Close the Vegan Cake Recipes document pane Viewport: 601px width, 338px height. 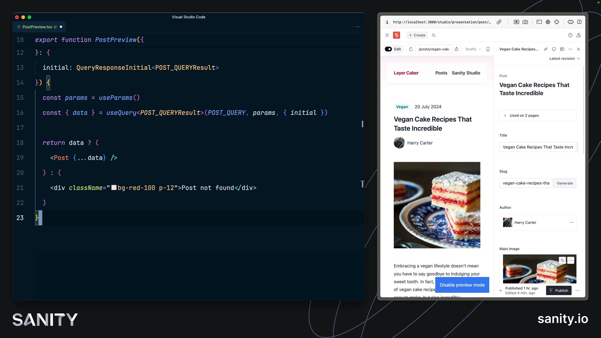coord(578,49)
